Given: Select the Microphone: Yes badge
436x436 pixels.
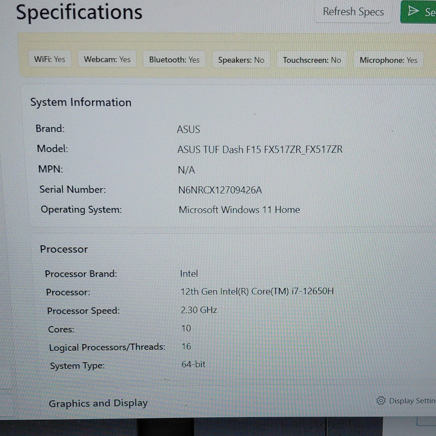Looking at the screenshot, I should pyautogui.click(x=388, y=60).
